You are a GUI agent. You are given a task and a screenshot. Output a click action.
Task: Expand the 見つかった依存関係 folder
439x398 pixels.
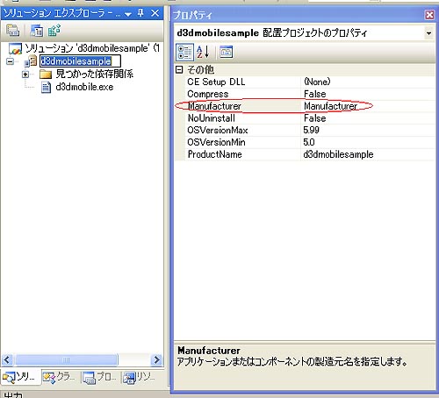pyautogui.click(x=25, y=75)
